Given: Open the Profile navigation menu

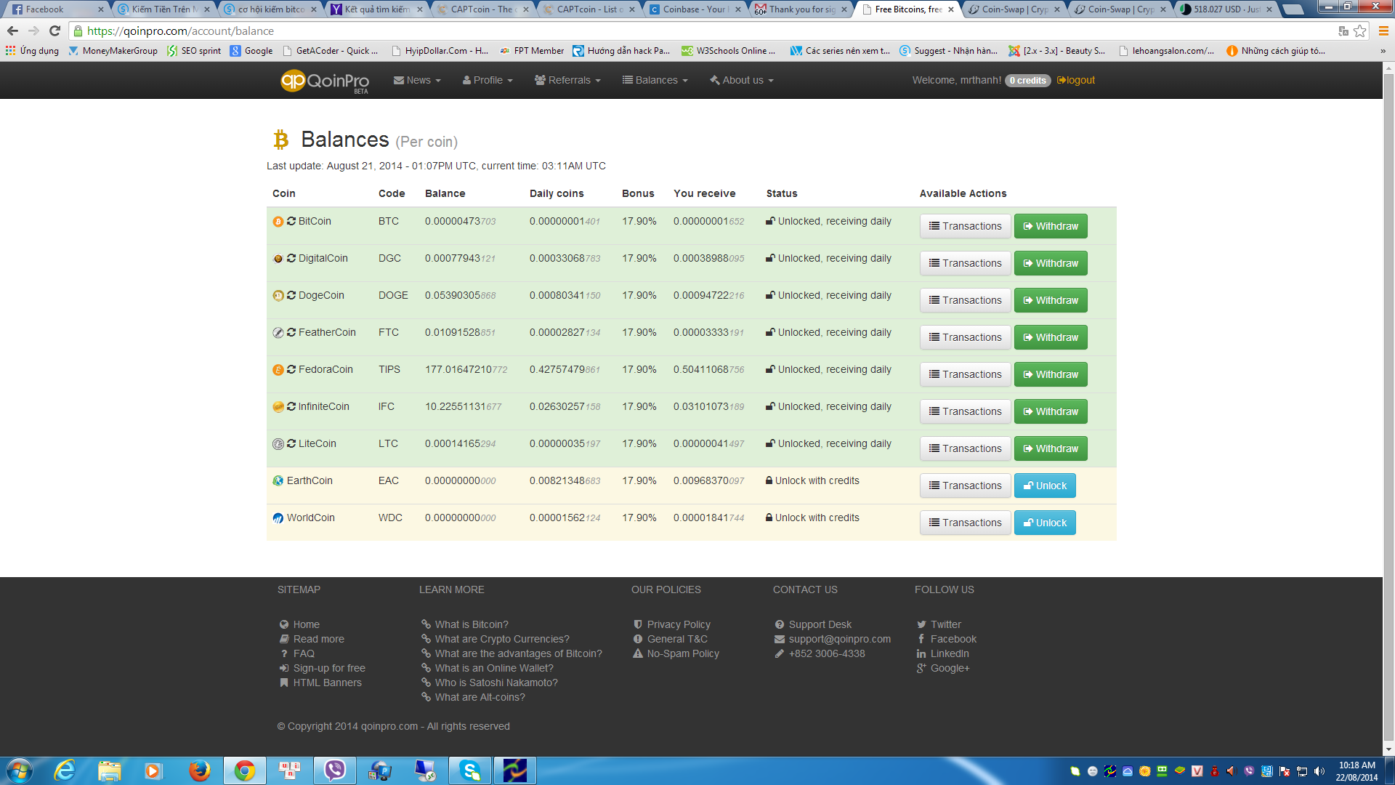Looking at the screenshot, I should click(488, 80).
